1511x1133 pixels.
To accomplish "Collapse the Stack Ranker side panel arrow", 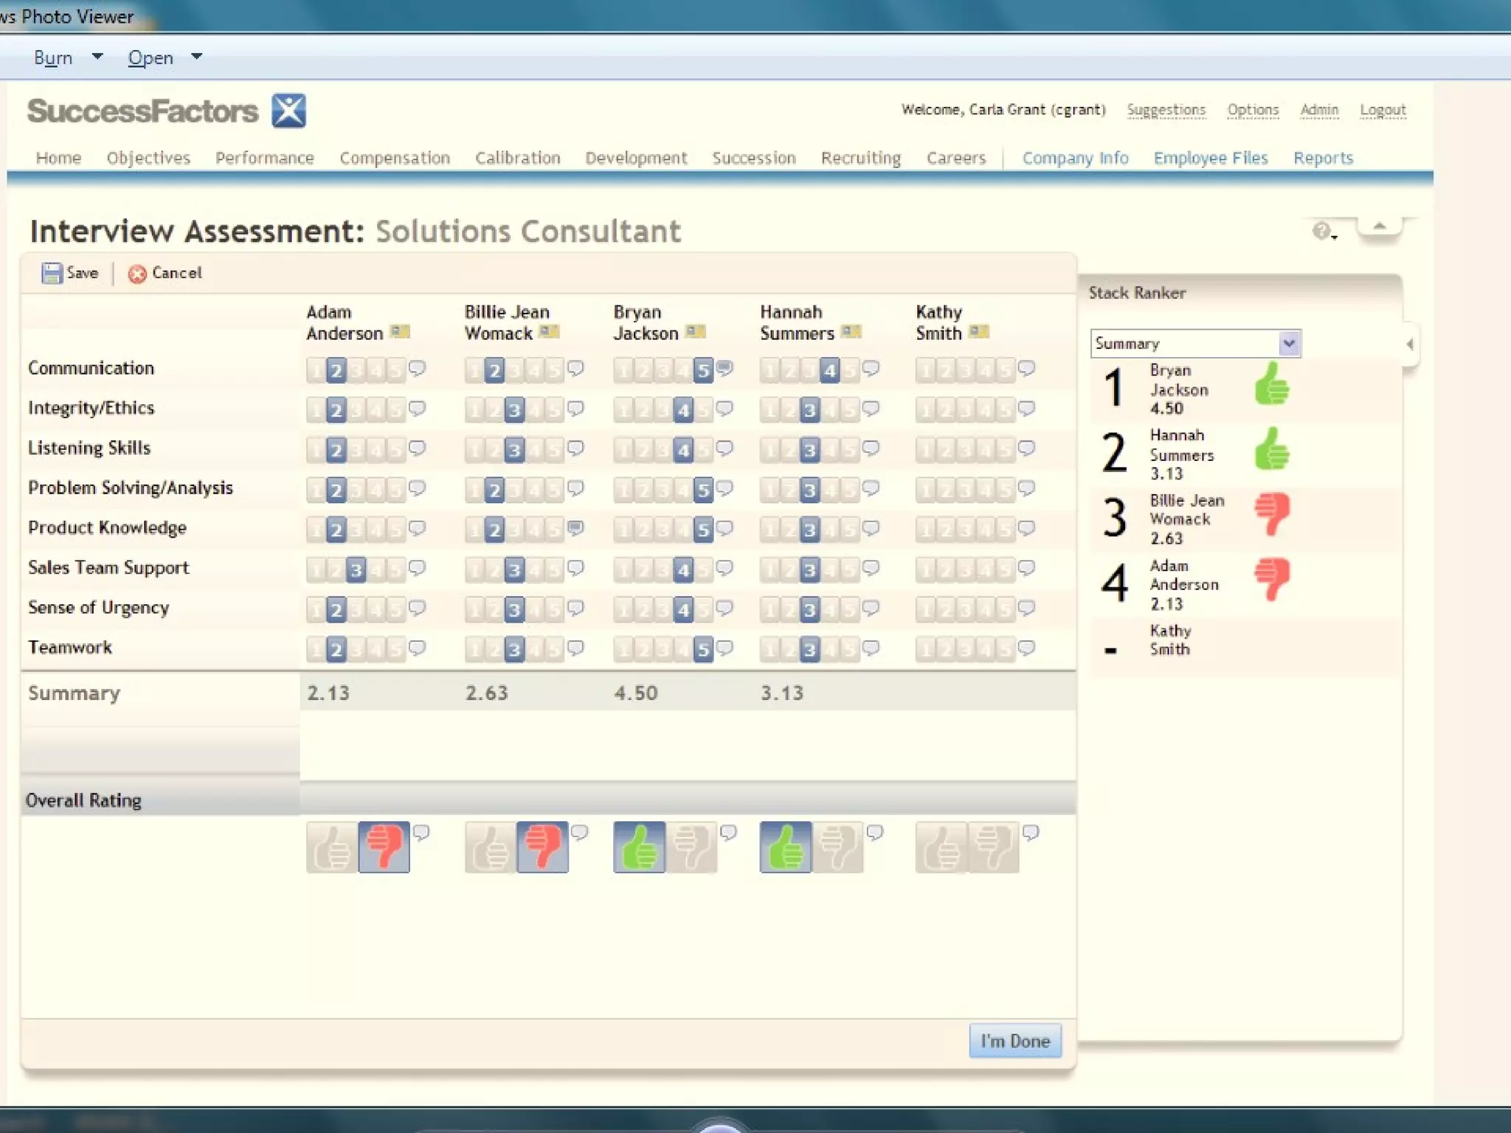I will click(1410, 344).
